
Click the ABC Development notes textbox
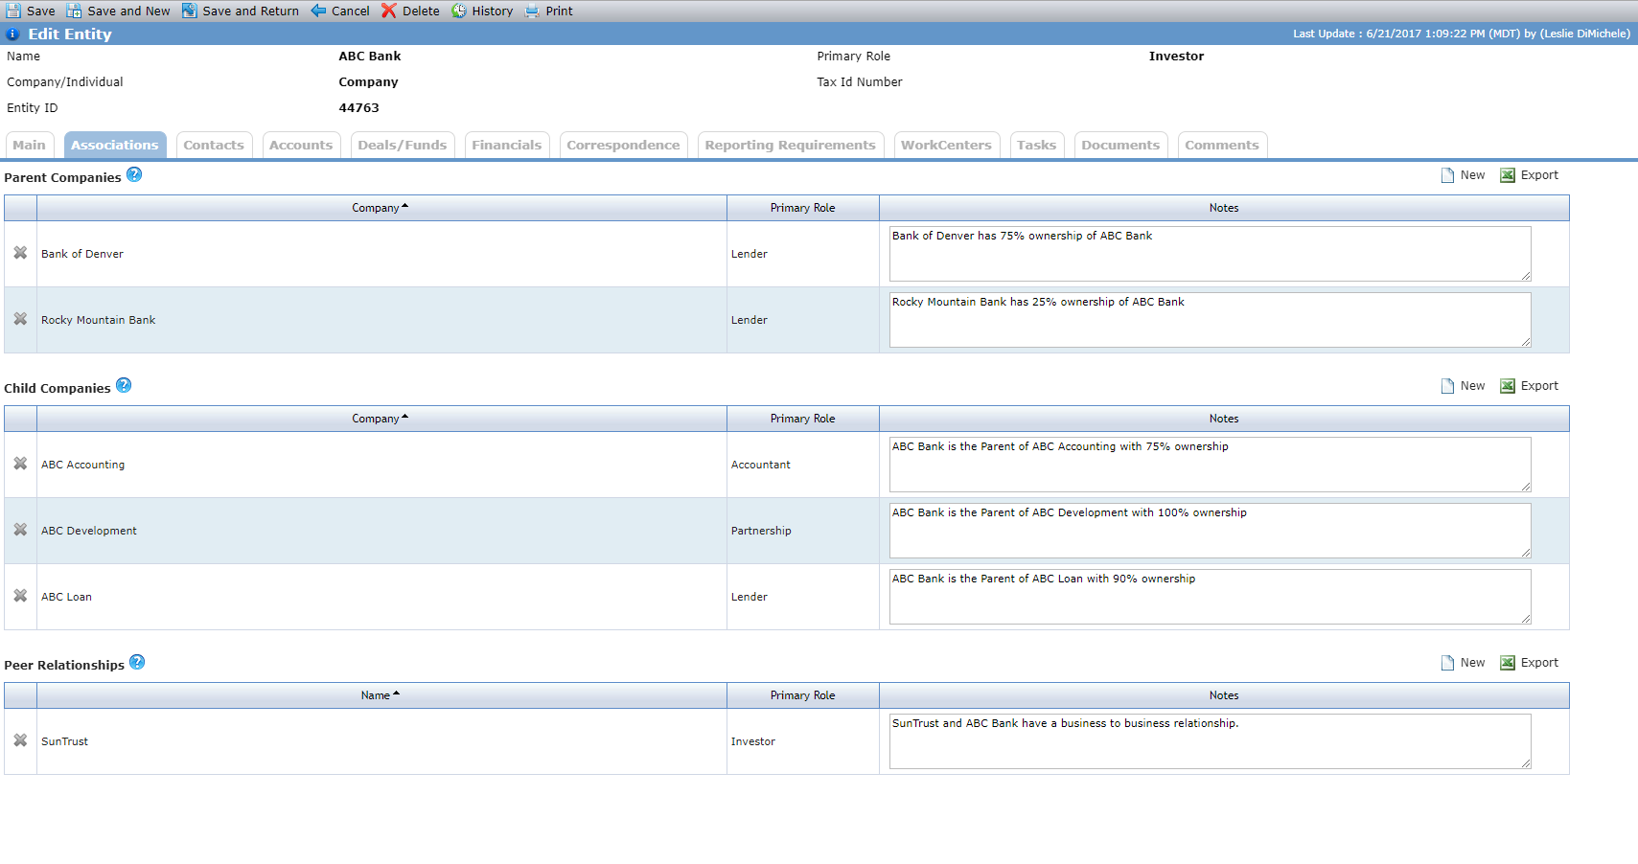click(1210, 531)
